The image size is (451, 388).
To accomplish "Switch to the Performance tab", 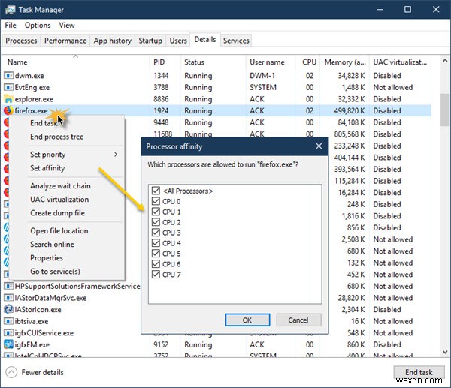I will (65, 41).
